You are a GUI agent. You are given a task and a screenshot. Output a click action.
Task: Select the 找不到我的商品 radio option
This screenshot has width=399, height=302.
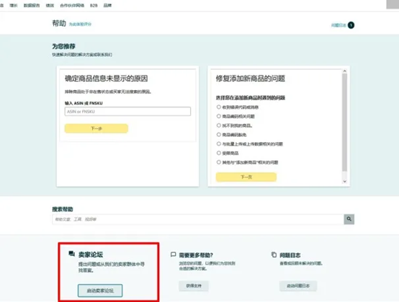[218, 125]
